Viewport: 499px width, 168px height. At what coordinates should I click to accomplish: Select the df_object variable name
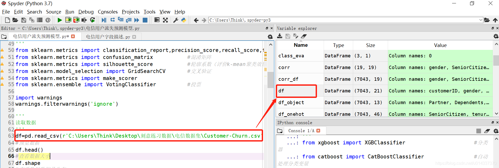tap(291, 102)
